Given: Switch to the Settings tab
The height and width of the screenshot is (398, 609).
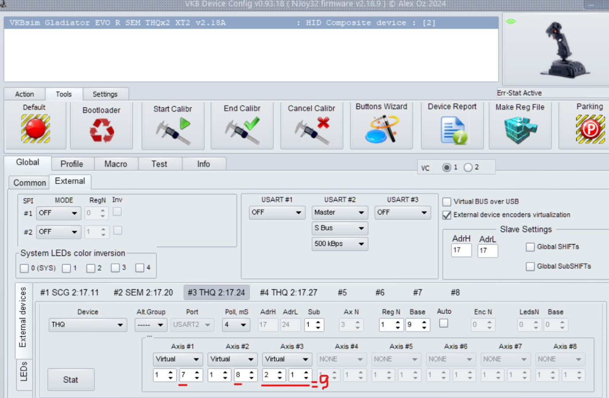Looking at the screenshot, I should [105, 94].
